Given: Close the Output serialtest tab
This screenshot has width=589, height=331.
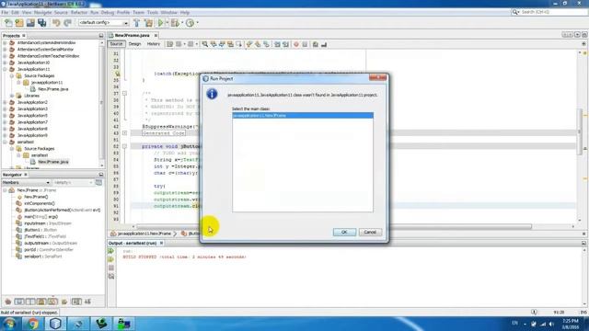Looking at the screenshot, I should (162, 243).
